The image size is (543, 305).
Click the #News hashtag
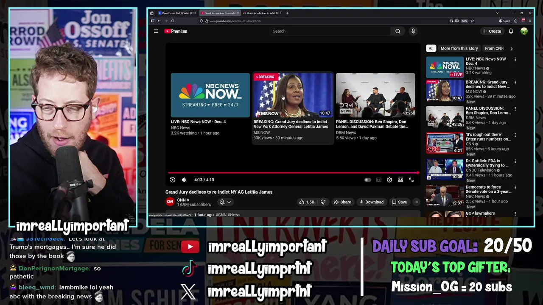click(234, 215)
